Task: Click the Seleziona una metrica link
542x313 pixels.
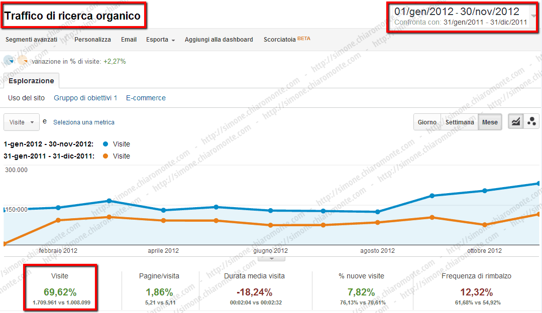Action: pos(84,122)
